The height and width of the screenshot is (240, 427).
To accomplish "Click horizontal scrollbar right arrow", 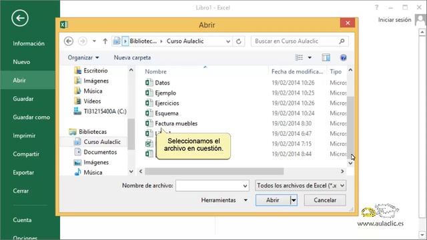I will pyautogui.click(x=342, y=171).
